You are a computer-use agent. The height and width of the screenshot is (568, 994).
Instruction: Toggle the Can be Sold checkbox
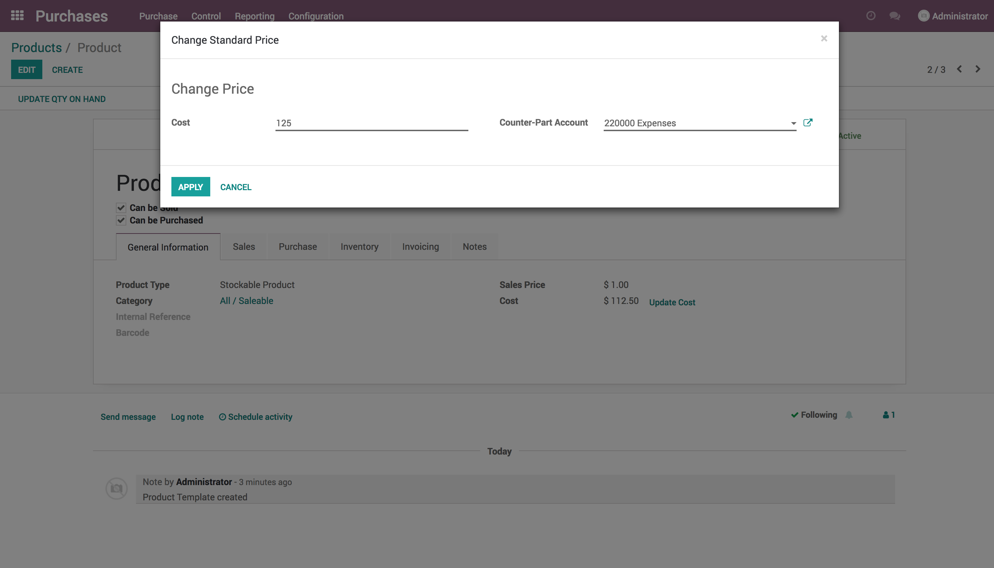coord(121,207)
